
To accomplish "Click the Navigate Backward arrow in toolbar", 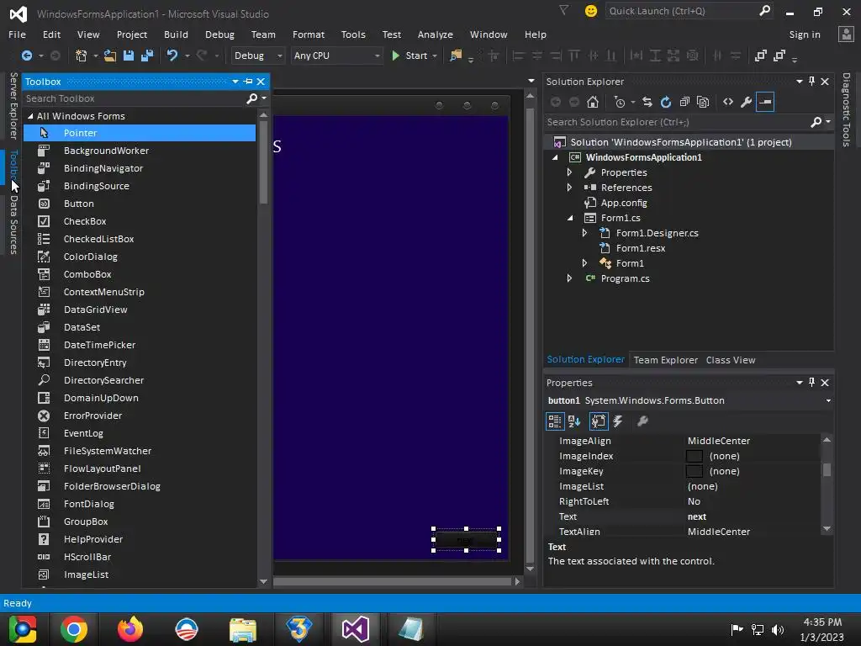I will [26, 56].
